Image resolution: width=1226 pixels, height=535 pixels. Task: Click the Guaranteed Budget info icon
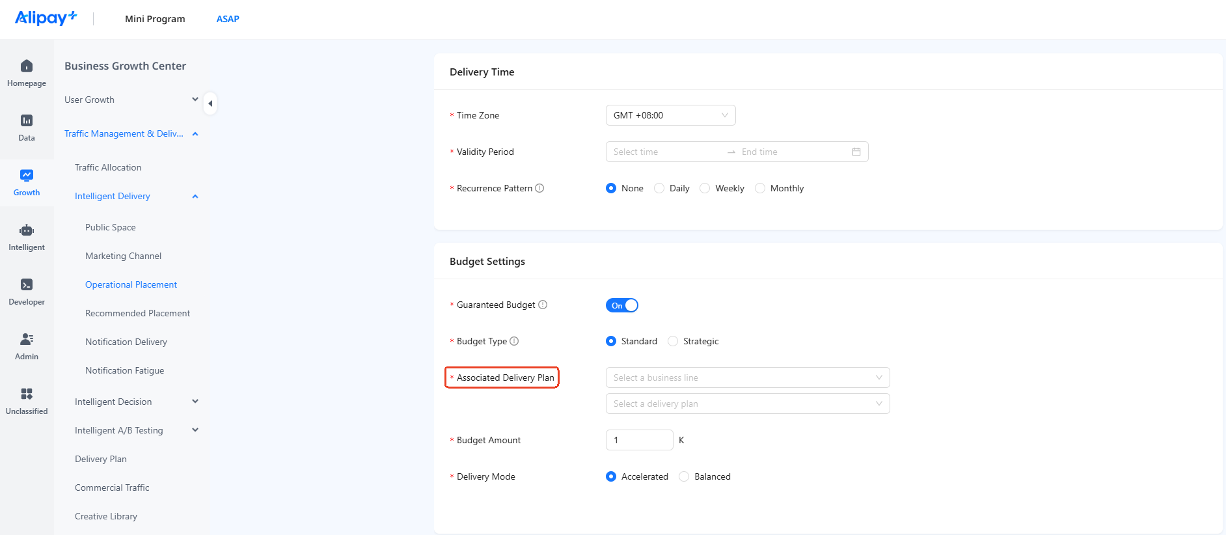tap(543, 305)
